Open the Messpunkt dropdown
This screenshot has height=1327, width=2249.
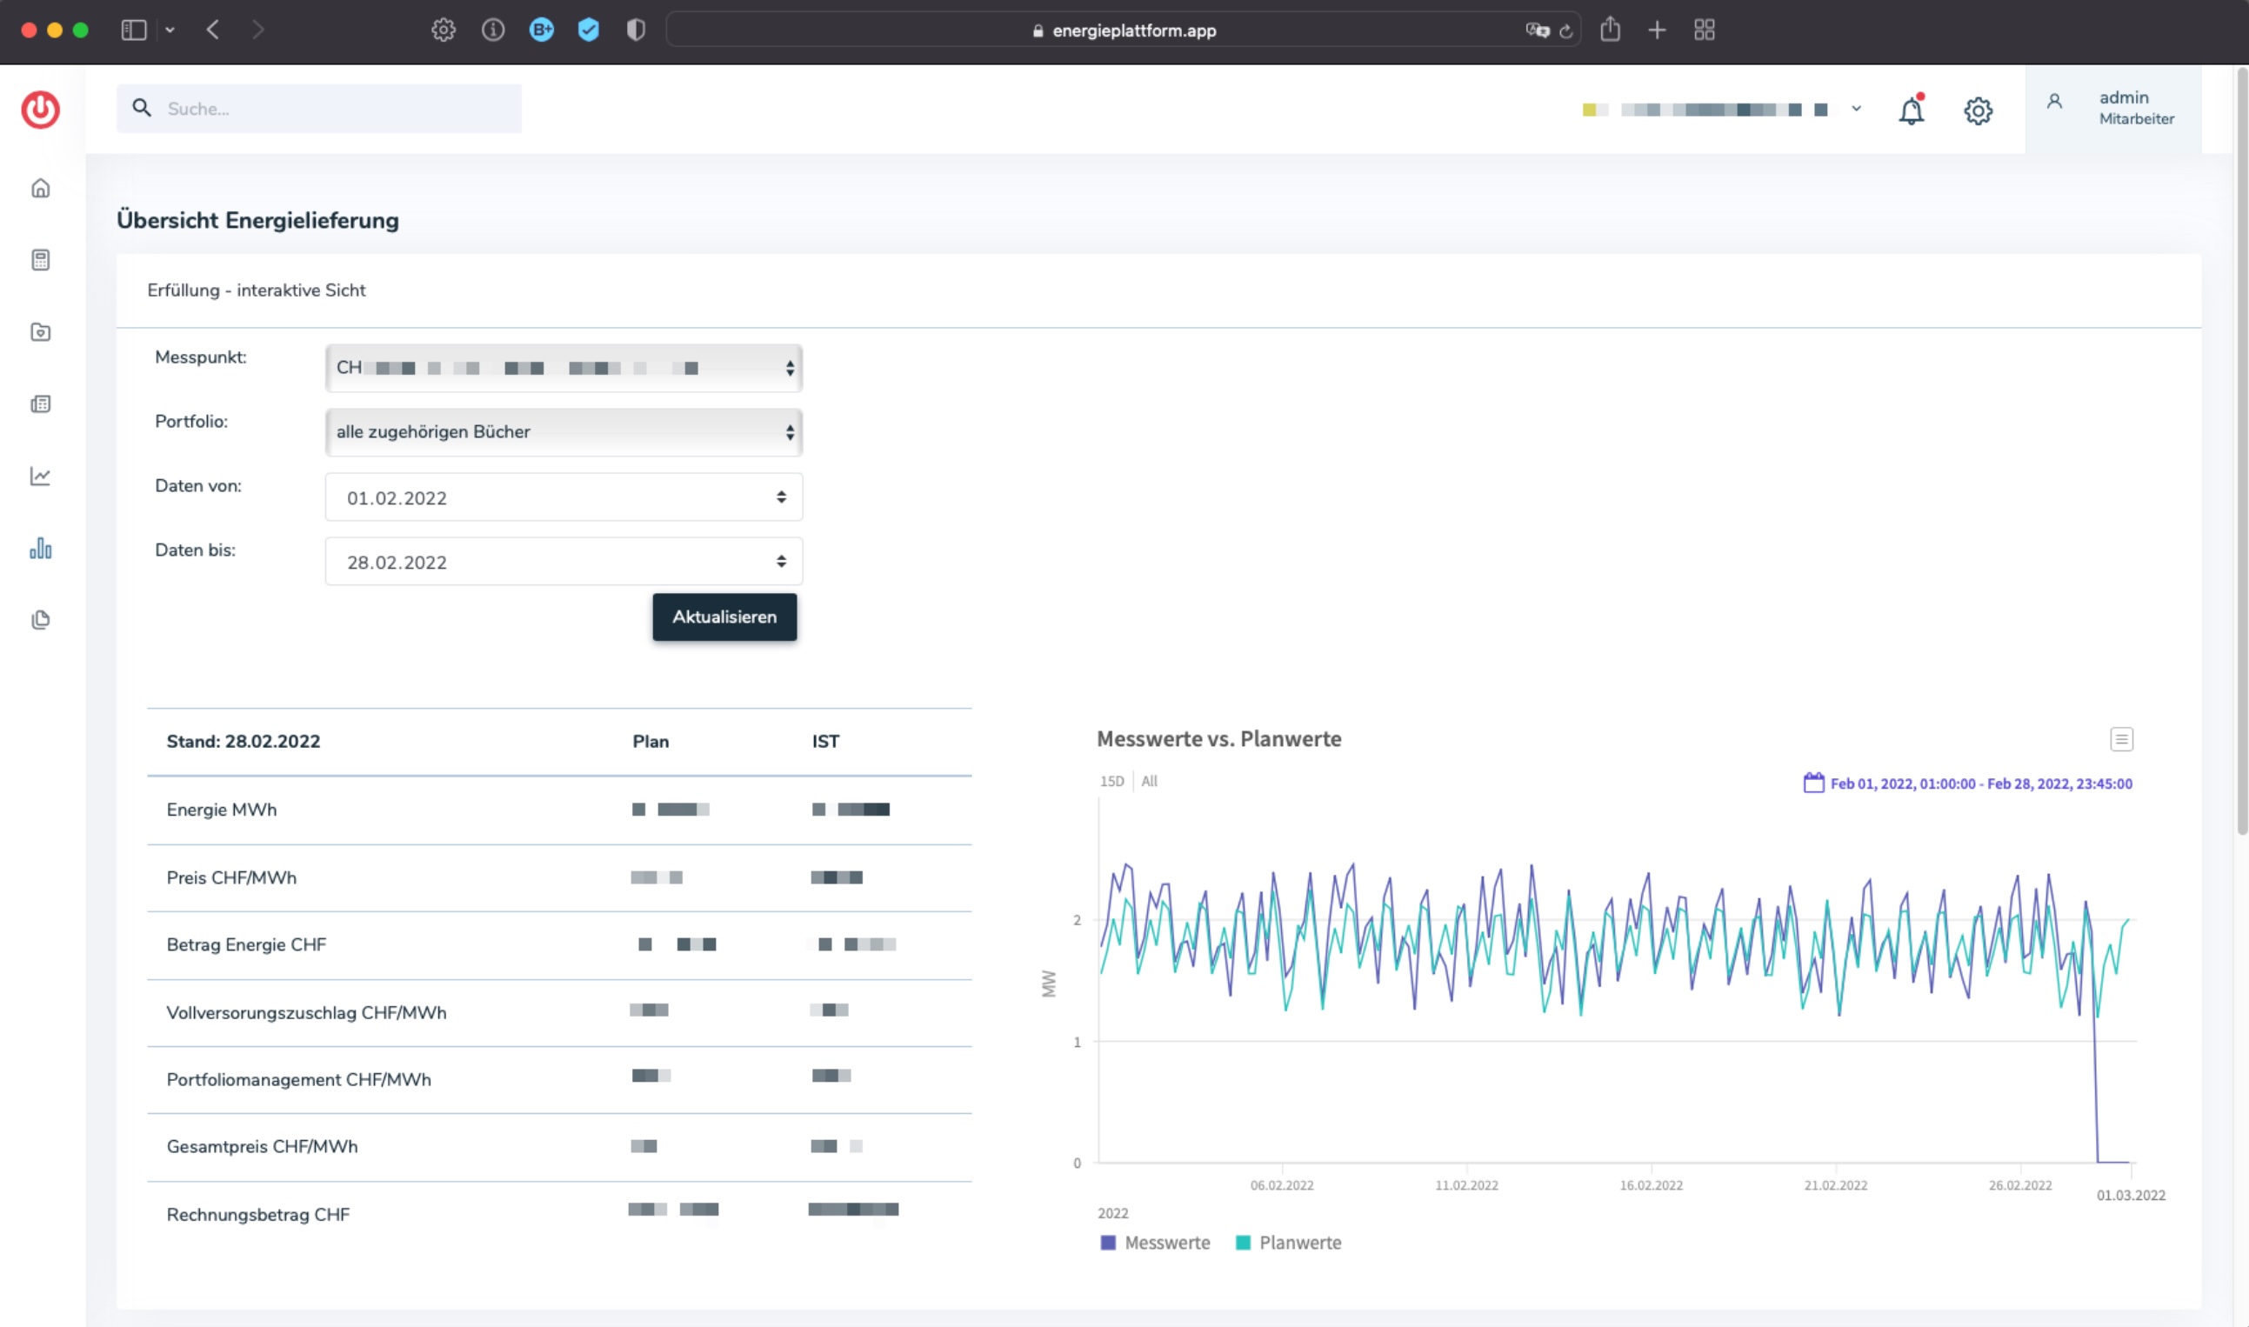(x=564, y=368)
